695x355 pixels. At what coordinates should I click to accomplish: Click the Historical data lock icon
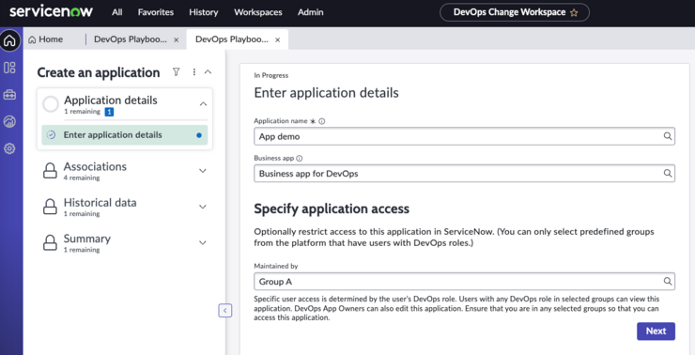tap(50, 207)
